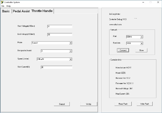This screenshot has height=113, width=162.
Task: Click the End Voltage input field
Action: (x=60, y=35)
